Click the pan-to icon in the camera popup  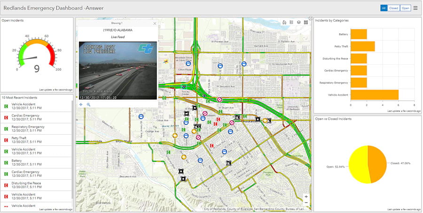click(x=81, y=105)
